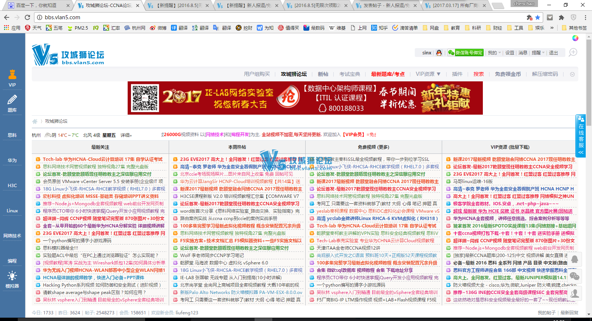The image size is (592, 321).
Task: Open the 设置 link
Action: 510,53
